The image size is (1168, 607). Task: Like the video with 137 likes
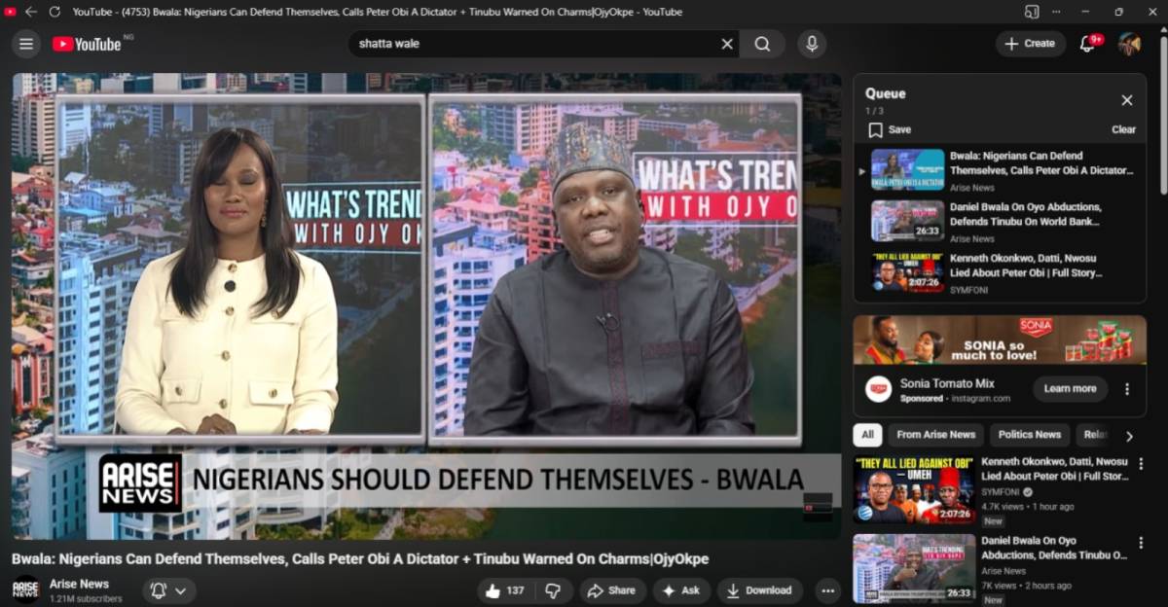pos(505,590)
